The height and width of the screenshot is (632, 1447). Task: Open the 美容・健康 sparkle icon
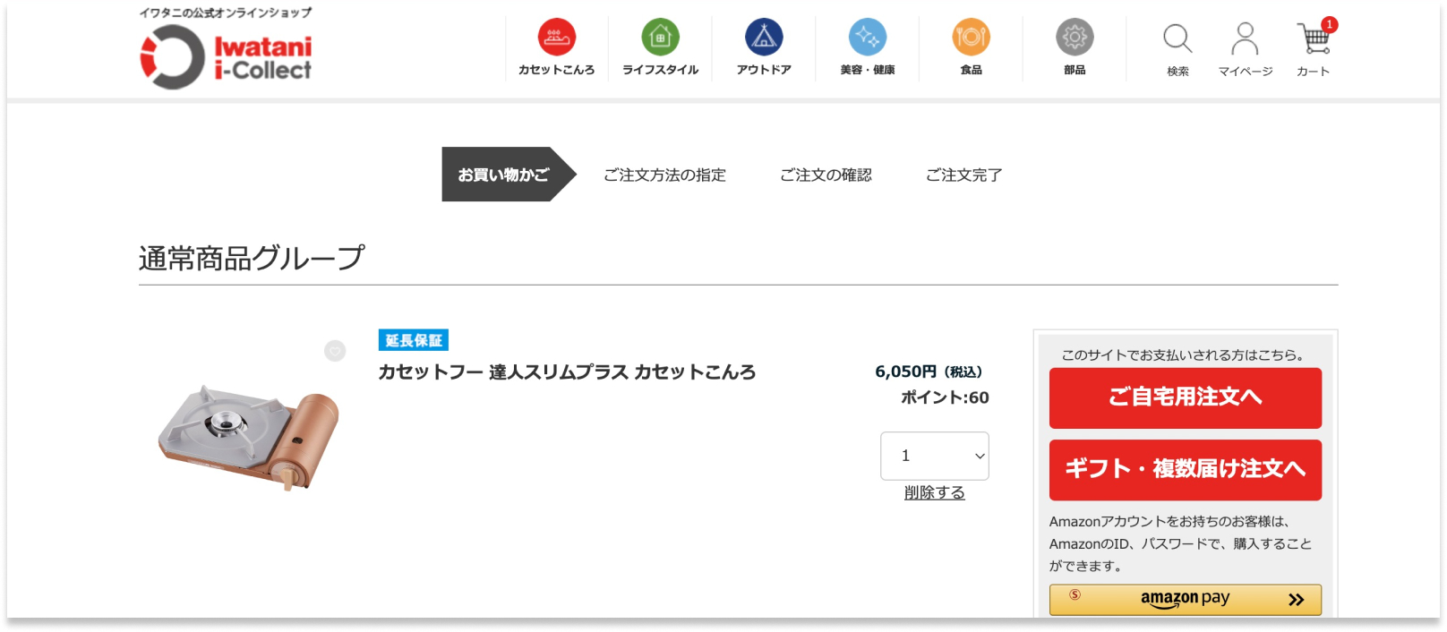868,38
